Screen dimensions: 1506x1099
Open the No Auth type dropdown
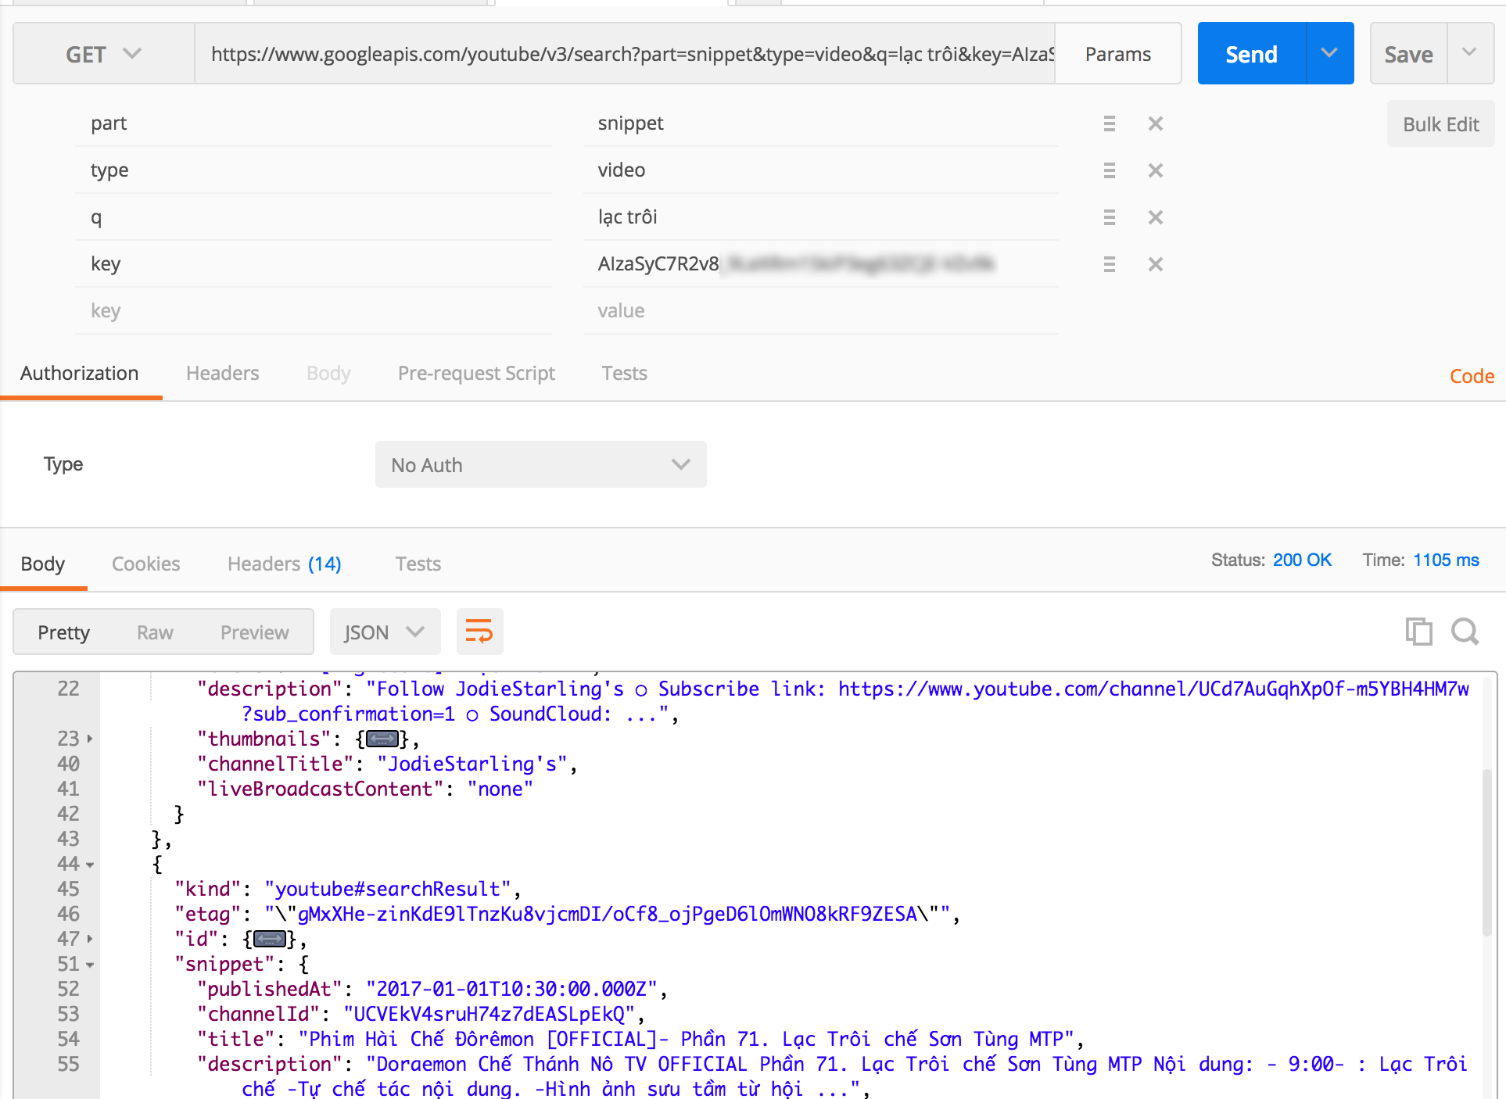pyautogui.click(x=540, y=465)
